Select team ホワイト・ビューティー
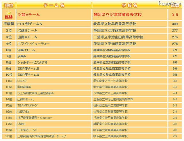The image size is (184, 141). tap(33, 44)
